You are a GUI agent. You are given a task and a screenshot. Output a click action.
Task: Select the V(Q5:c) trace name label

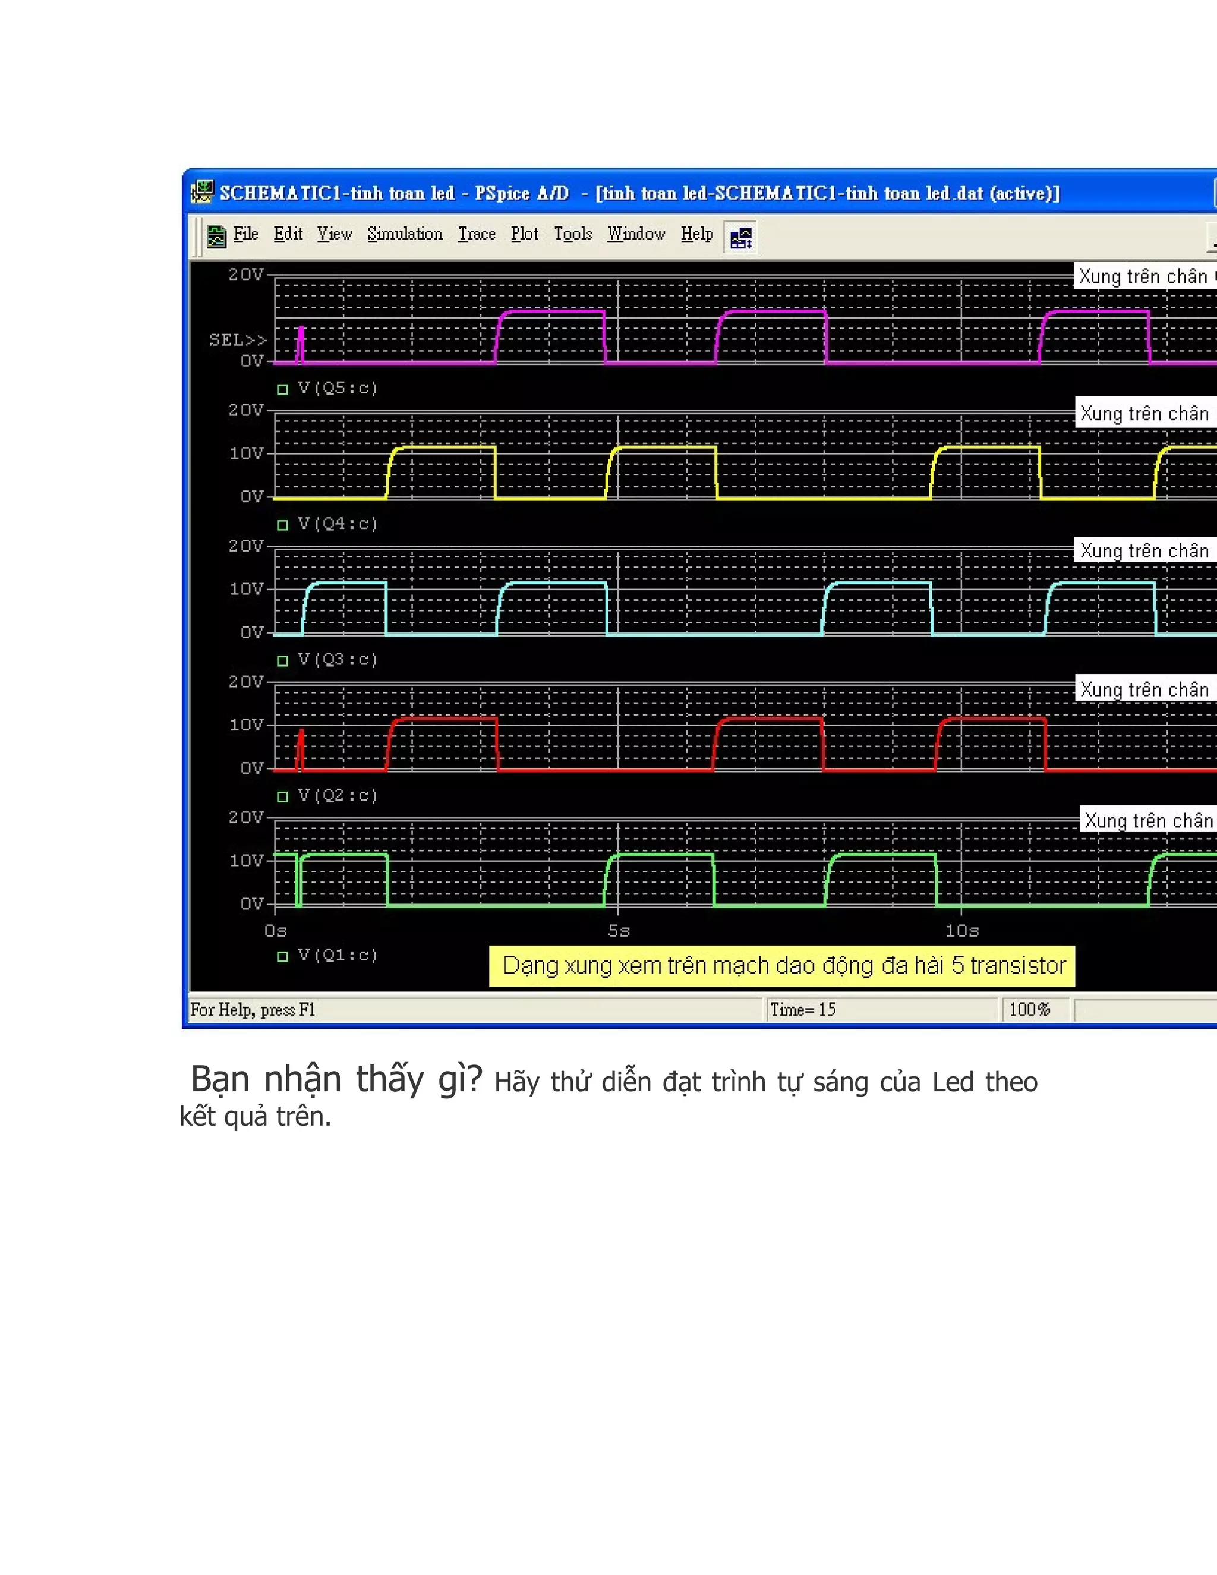[338, 389]
